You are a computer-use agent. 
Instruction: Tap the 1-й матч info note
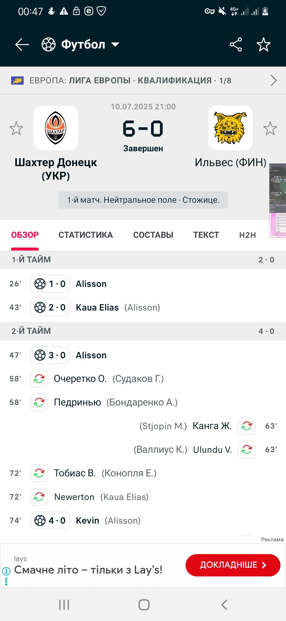pos(143,200)
